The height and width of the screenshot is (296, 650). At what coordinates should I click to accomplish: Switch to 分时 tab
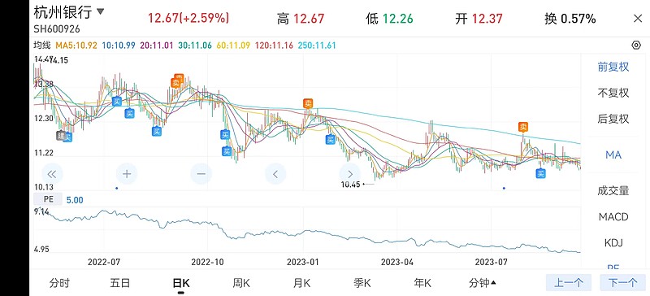pyautogui.click(x=59, y=283)
